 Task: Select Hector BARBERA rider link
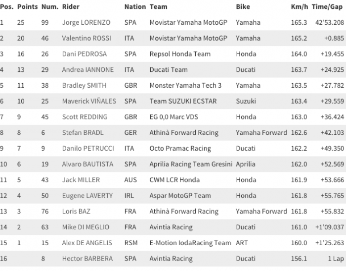point(87,259)
